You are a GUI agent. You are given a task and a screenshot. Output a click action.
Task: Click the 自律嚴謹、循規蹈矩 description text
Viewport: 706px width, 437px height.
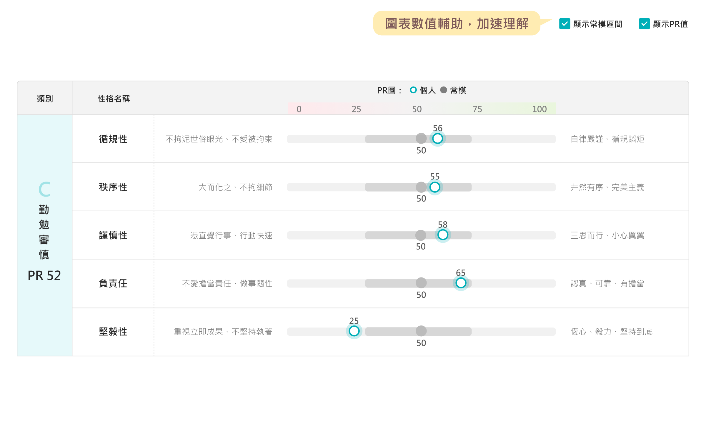(607, 139)
